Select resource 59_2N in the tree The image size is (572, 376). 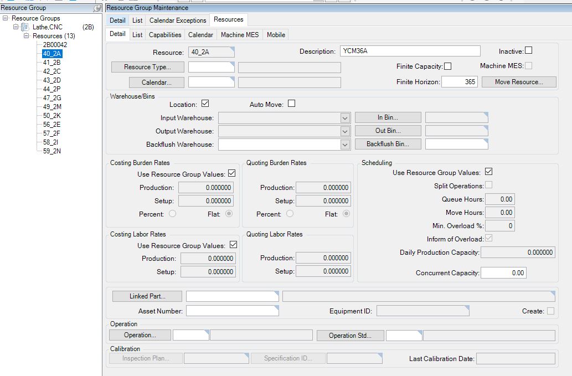coord(52,151)
